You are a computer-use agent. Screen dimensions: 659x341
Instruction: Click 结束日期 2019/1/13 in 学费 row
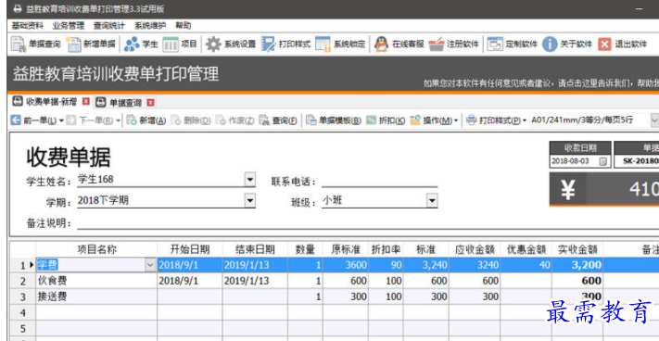pos(255,265)
